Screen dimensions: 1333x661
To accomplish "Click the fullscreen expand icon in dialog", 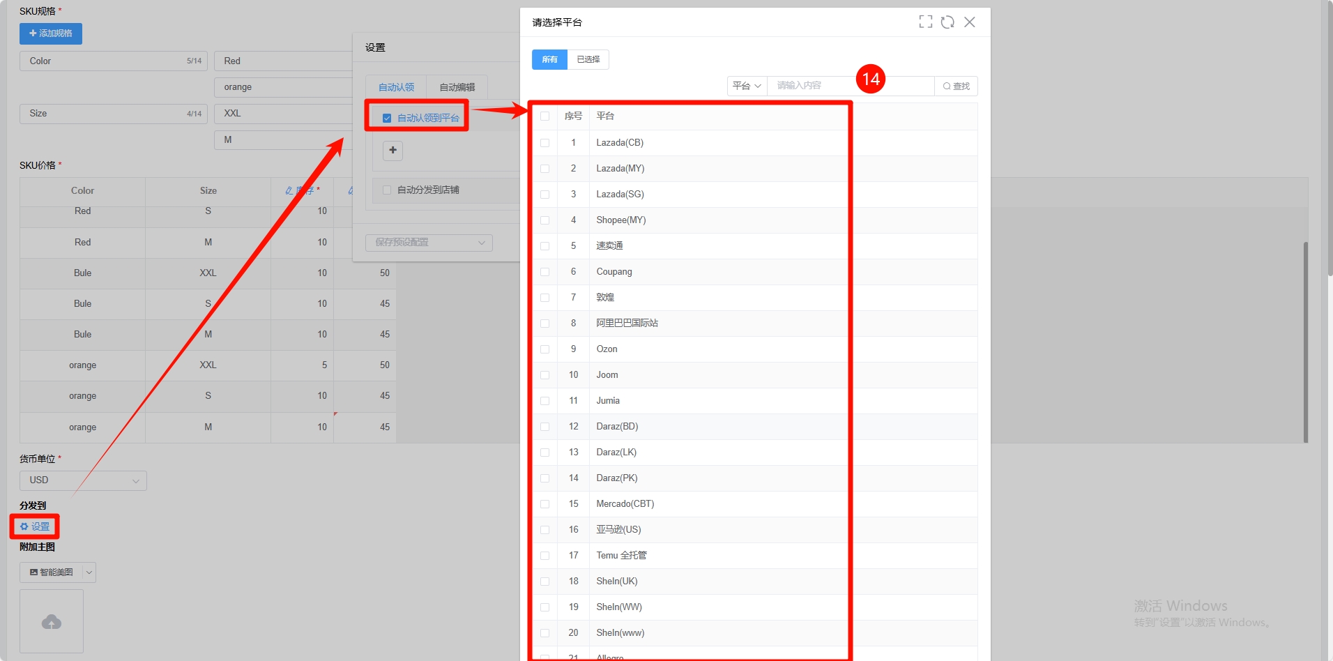I will pos(925,22).
